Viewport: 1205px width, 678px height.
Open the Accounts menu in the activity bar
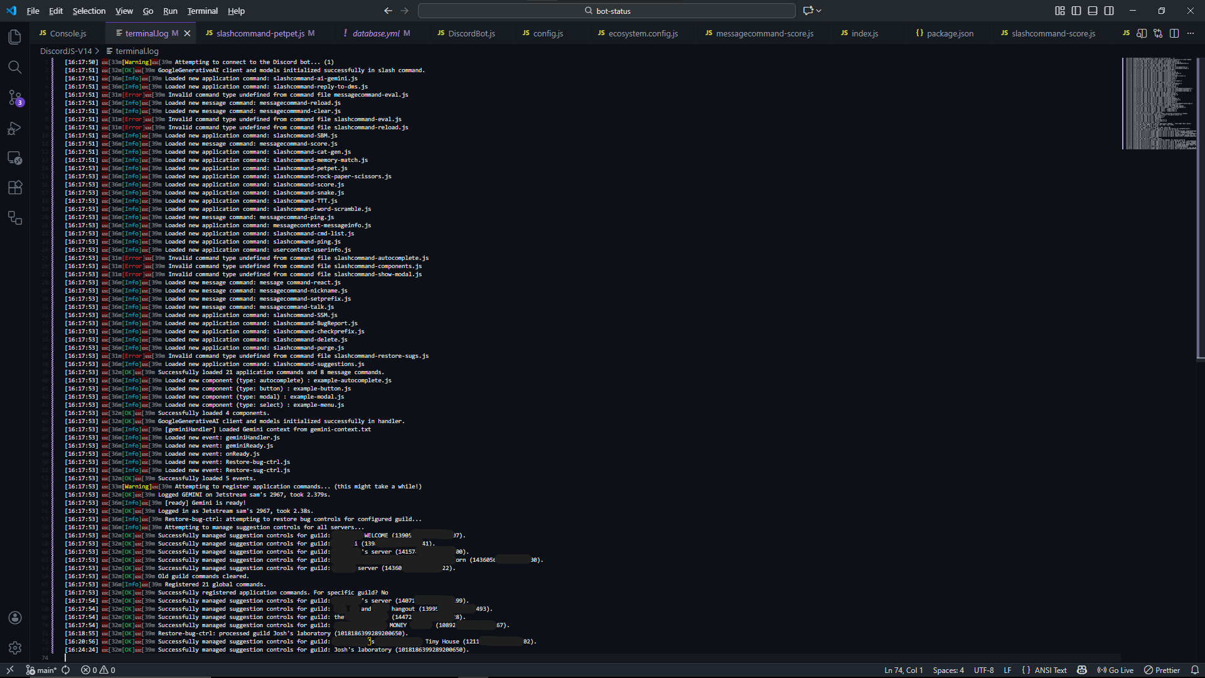point(15,618)
